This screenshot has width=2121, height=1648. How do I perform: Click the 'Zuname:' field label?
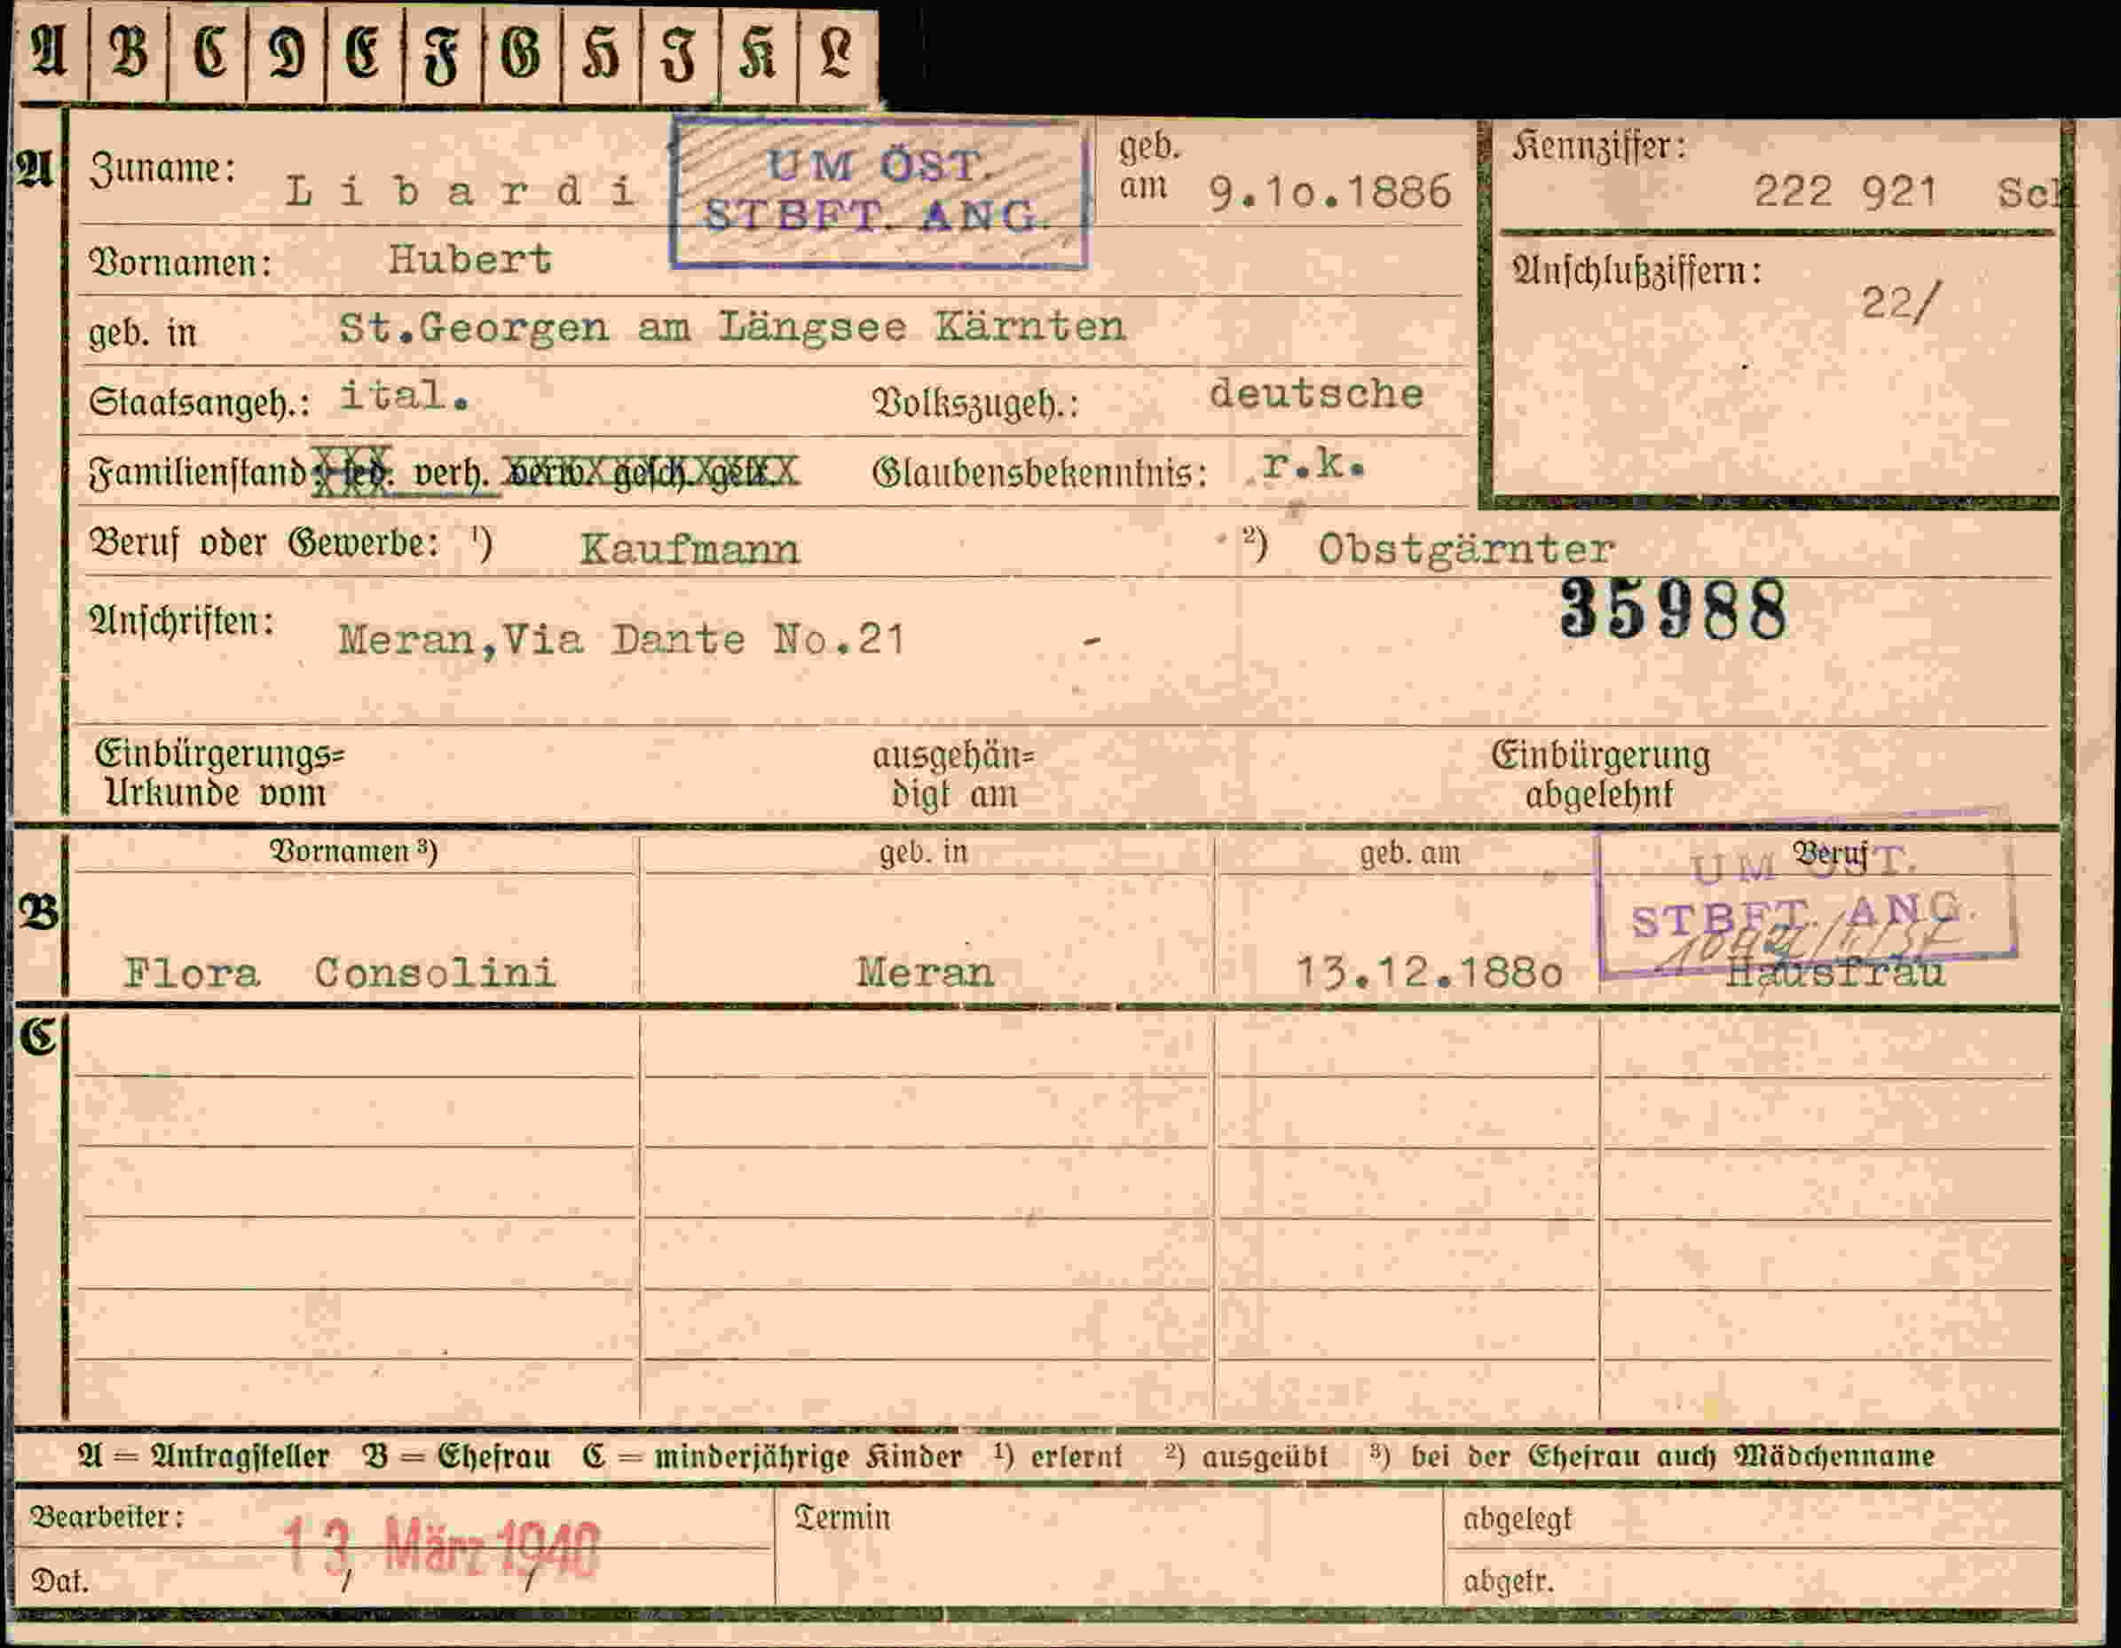(x=162, y=170)
